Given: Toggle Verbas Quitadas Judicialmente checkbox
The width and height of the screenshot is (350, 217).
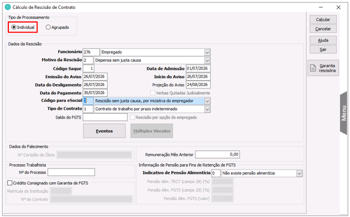Looking at the screenshot, I should tap(153, 92).
